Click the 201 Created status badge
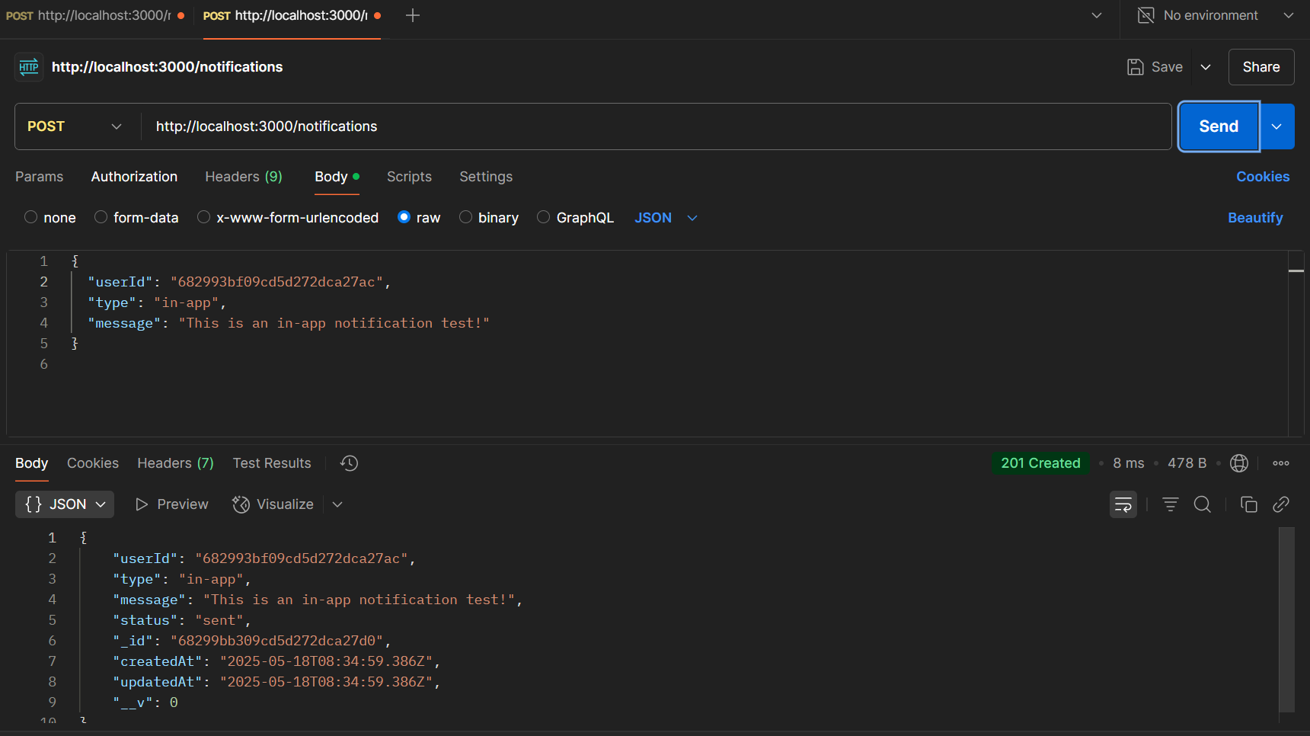This screenshot has height=736, width=1310. click(1040, 463)
